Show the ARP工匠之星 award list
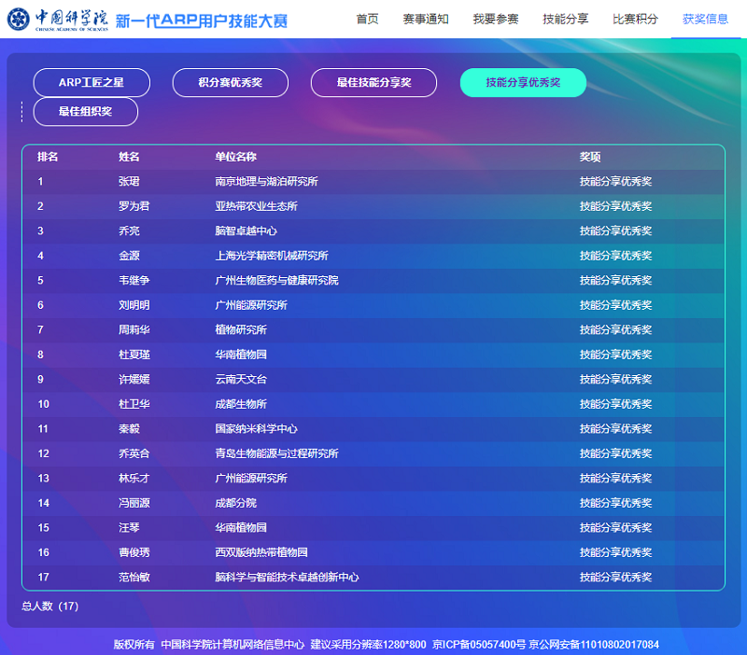This screenshot has width=747, height=655. (92, 83)
